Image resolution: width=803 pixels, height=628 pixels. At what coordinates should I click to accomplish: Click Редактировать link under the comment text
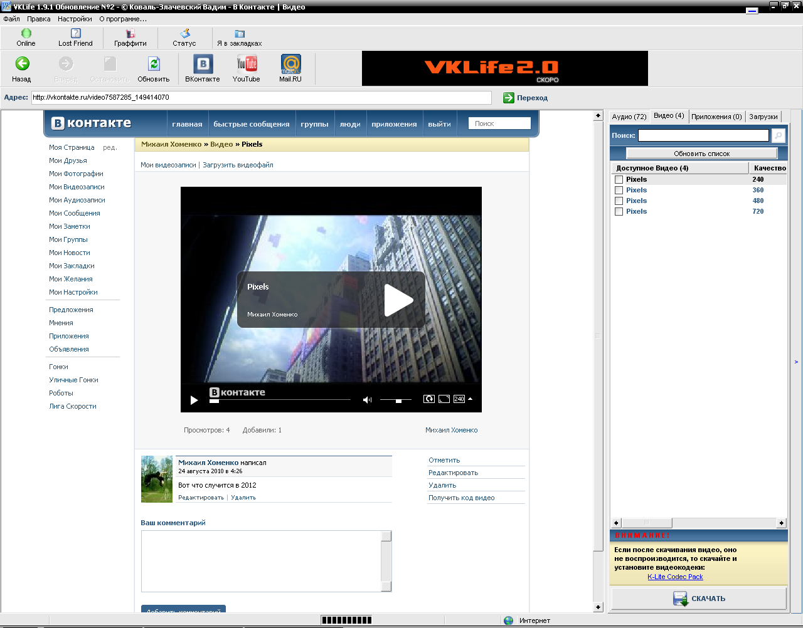201,498
